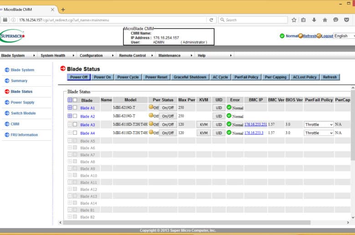Click the Power Supply sidebar arrow icon
Image resolution: width=355 pixels, height=235 pixels.
click(x=7, y=102)
